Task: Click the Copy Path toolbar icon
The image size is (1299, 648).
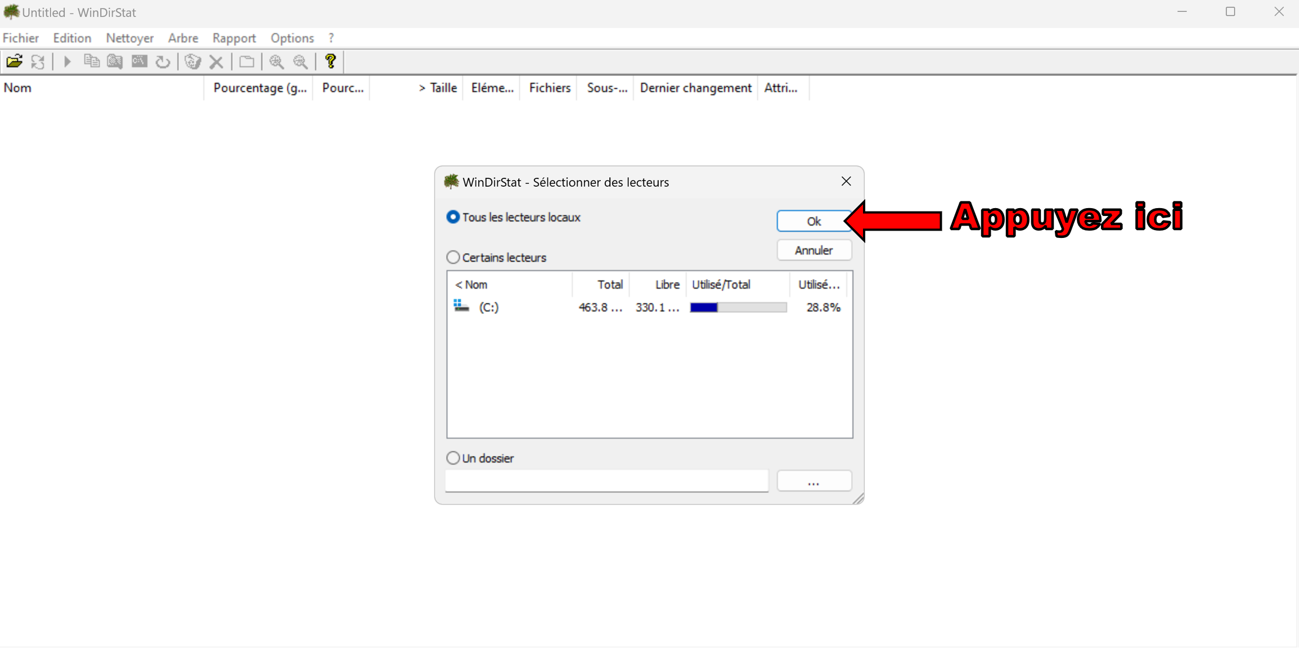Action: [91, 61]
